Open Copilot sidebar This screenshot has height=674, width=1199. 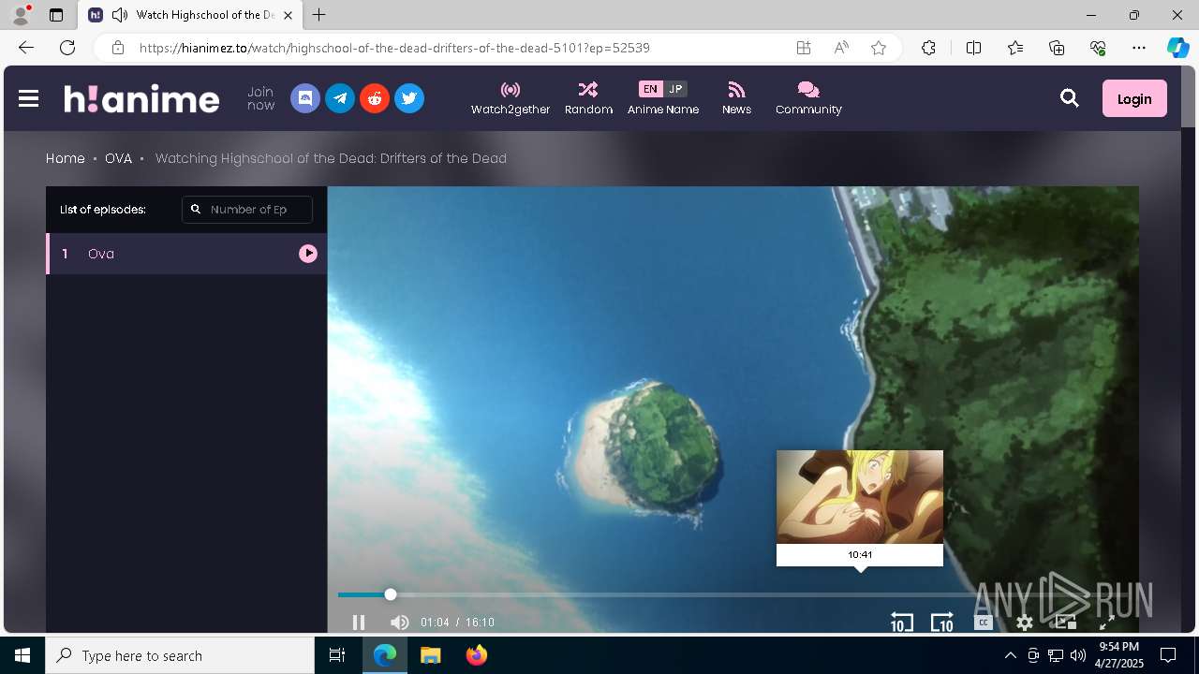click(x=1178, y=48)
